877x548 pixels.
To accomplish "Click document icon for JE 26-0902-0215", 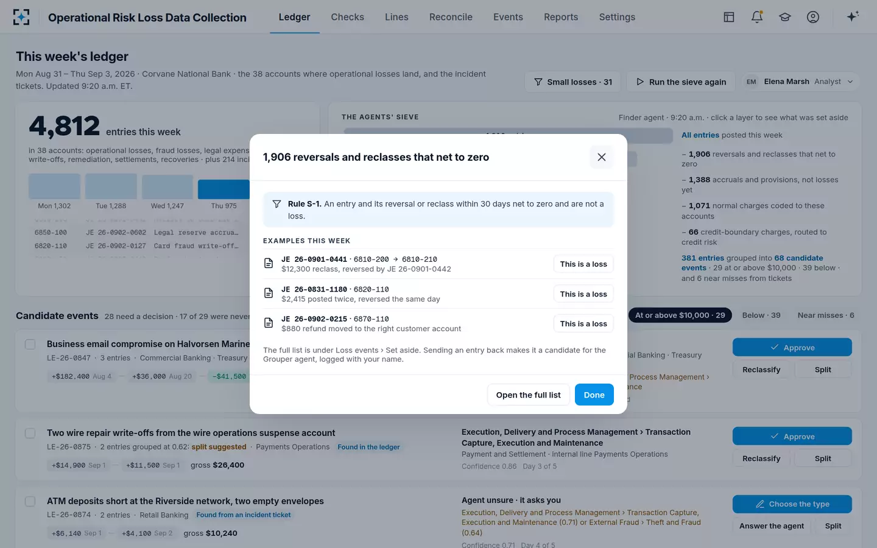I will [x=268, y=323].
